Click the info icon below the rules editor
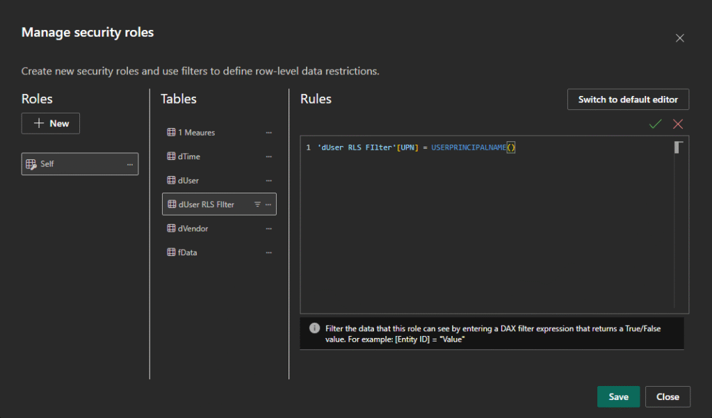This screenshot has width=712, height=418. coord(314,328)
